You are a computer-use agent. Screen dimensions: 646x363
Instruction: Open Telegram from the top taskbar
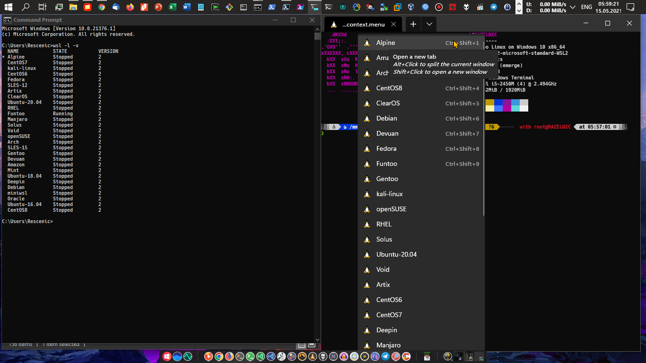pos(494,7)
